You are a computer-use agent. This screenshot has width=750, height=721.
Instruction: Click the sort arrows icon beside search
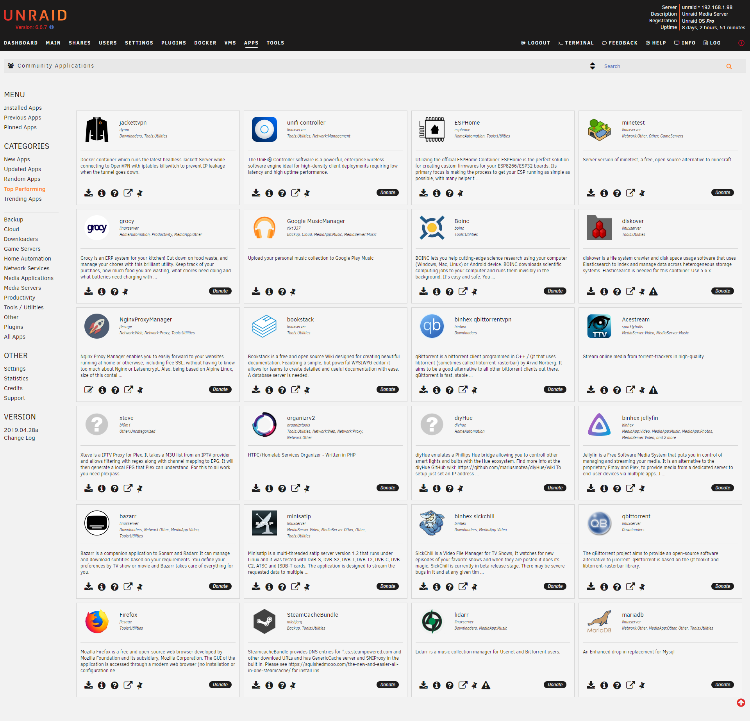click(x=593, y=66)
